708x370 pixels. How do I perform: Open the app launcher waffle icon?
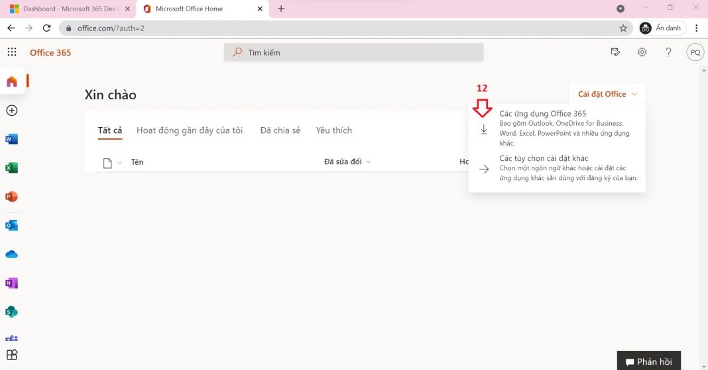(12, 52)
